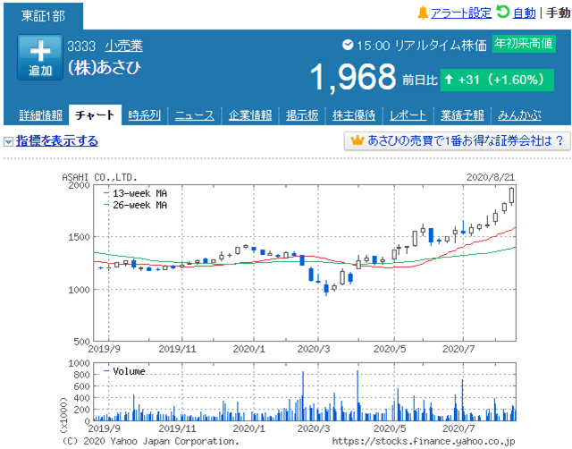Open the 掲示板 tab

click(x=302, y=115)
